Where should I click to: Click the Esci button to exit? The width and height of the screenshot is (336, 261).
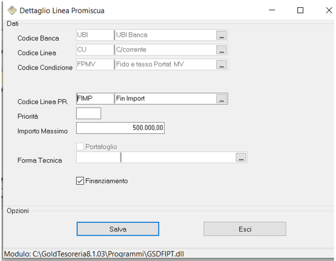coord(245,229)
